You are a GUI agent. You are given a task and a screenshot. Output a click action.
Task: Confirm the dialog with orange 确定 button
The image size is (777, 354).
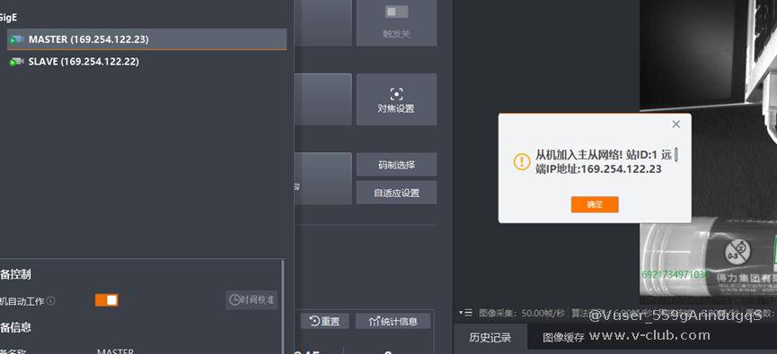(595, 204)
